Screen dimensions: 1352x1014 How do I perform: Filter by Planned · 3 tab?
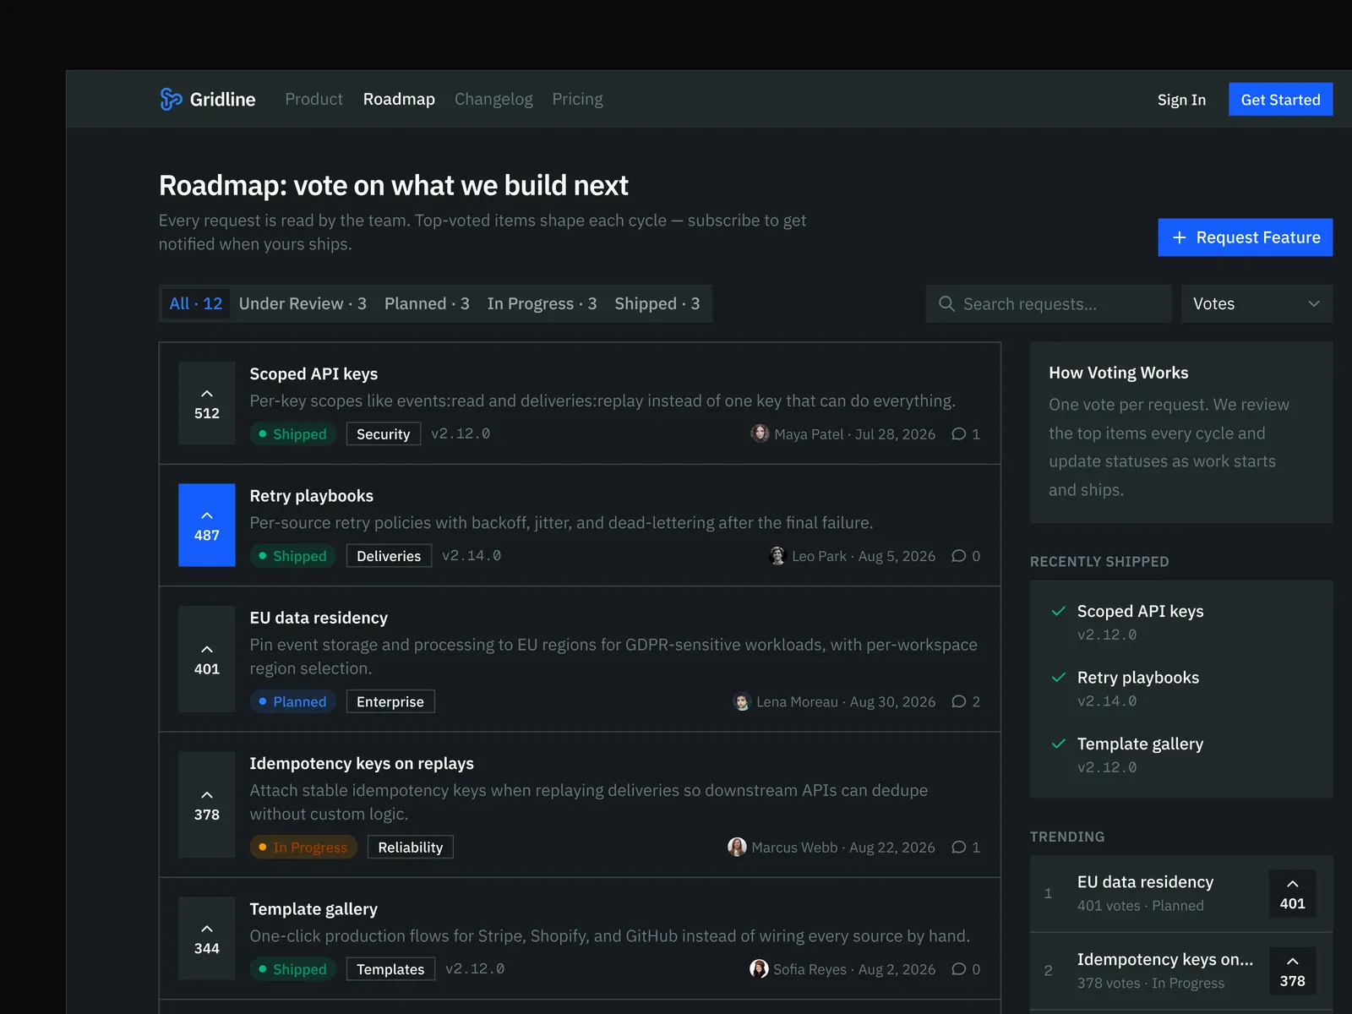coord(427,303)
